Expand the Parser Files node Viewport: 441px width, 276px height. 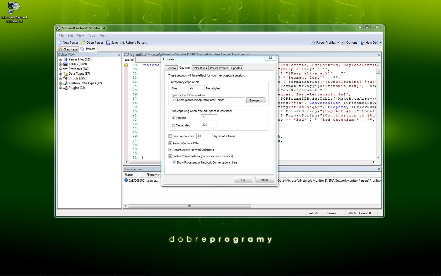coord(60,60)
